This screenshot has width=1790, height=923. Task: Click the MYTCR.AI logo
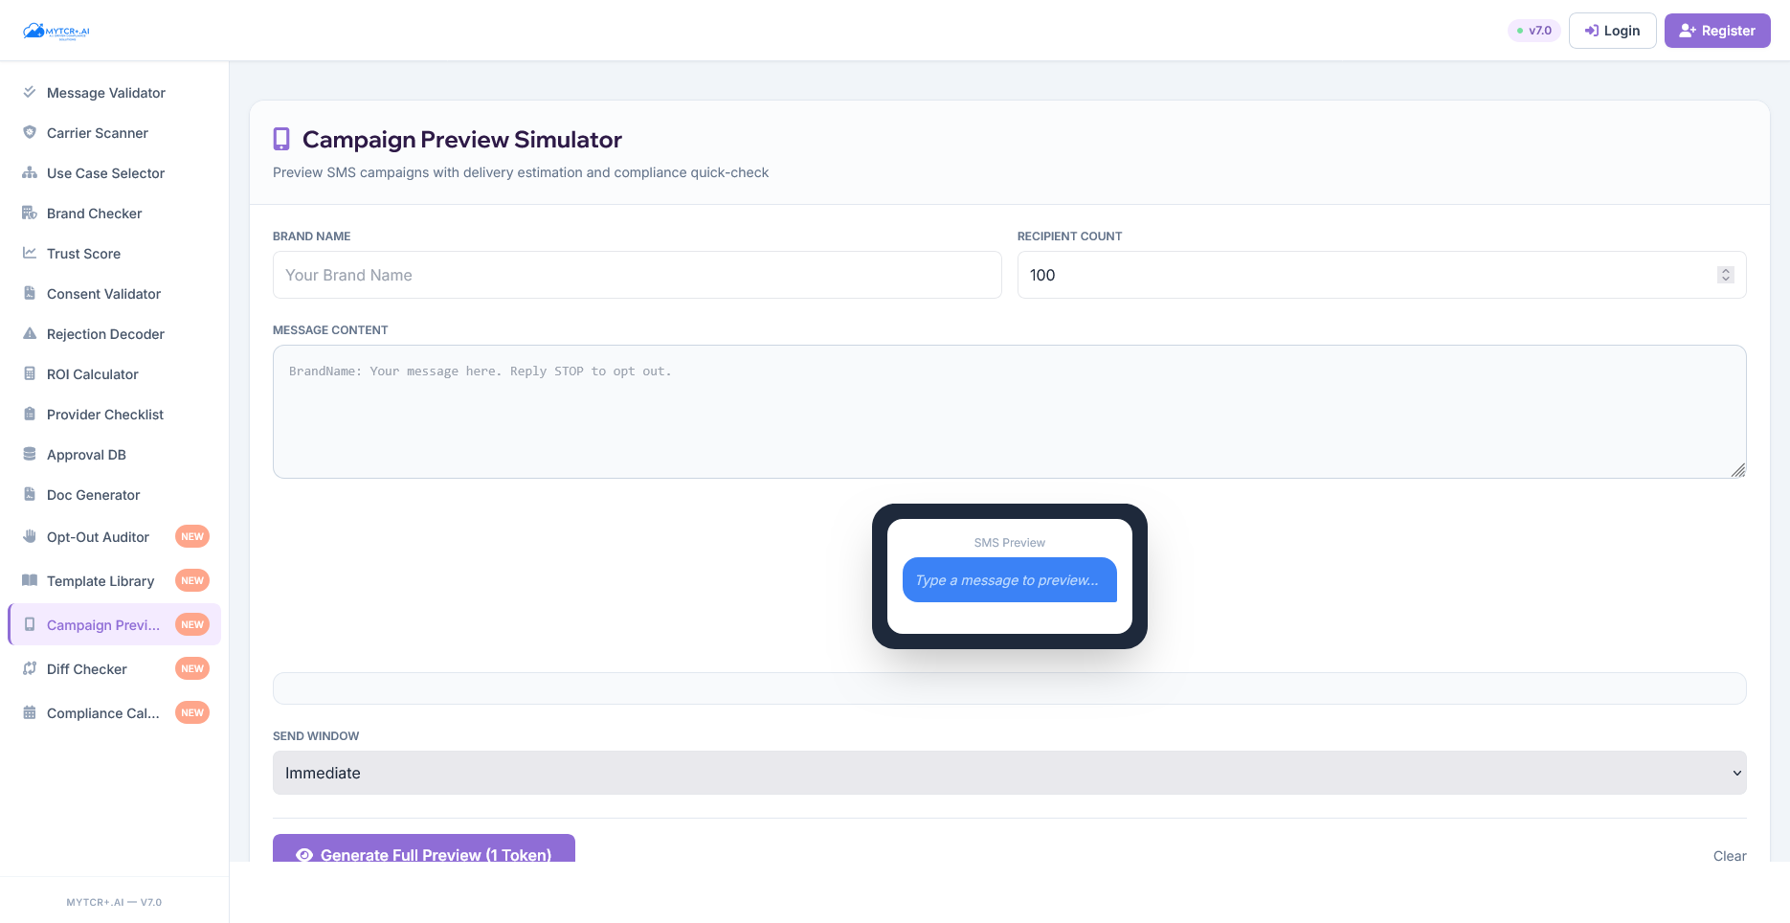[x=56, y=30]
